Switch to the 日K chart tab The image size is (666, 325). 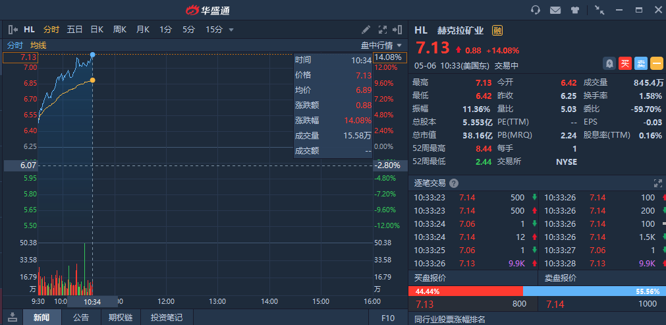[x=97, y=29]
